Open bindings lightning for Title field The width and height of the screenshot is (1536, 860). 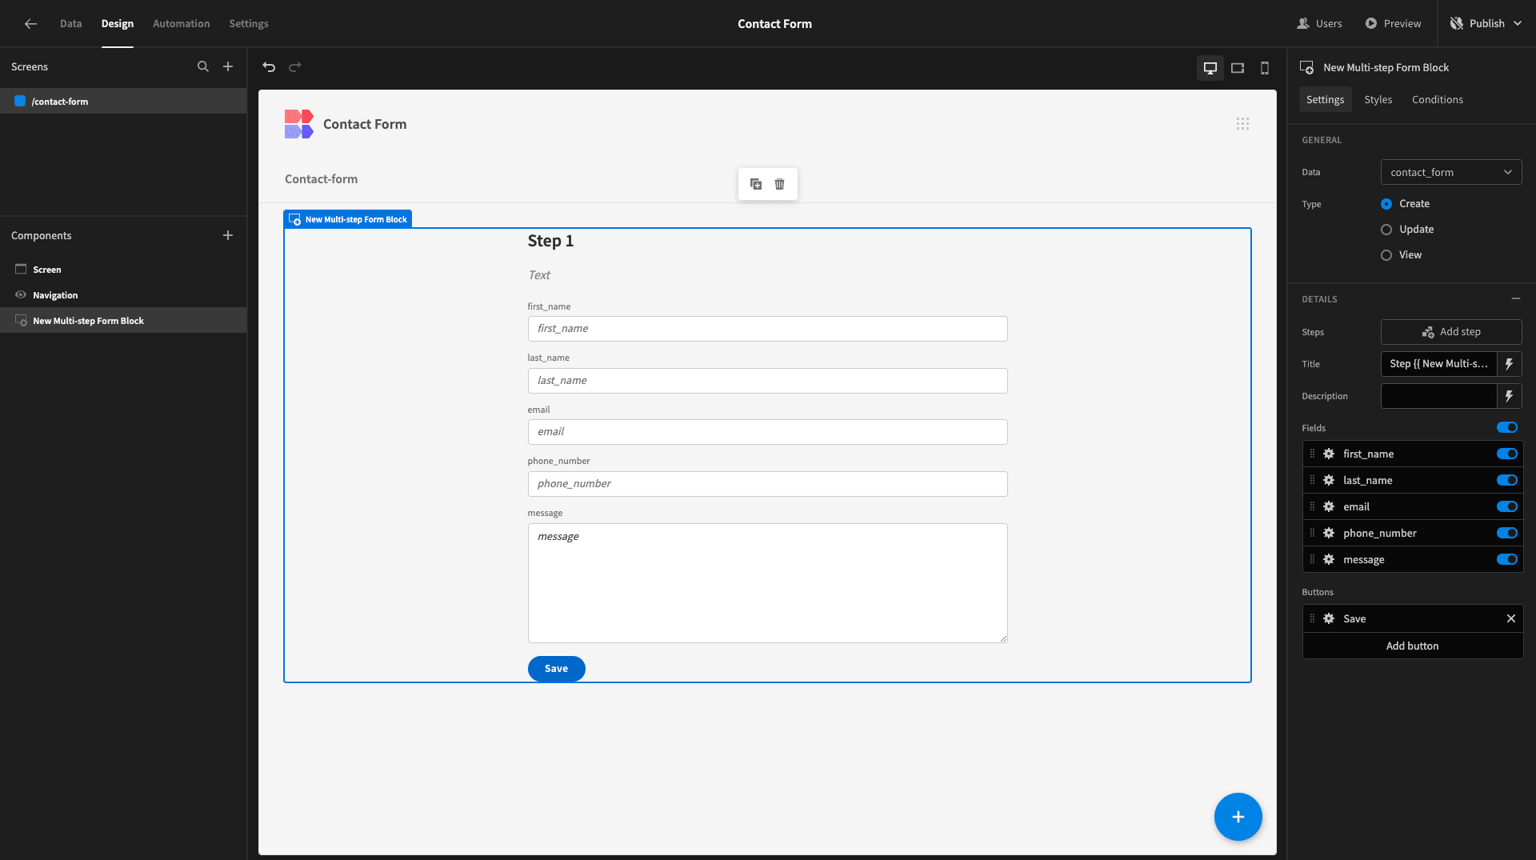pyautogui.click(x=1510, y=364)
